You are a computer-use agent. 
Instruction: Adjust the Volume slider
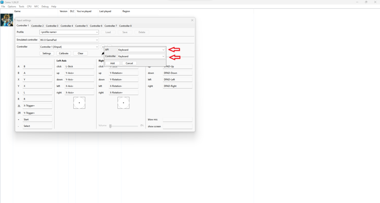pos(124,126)
